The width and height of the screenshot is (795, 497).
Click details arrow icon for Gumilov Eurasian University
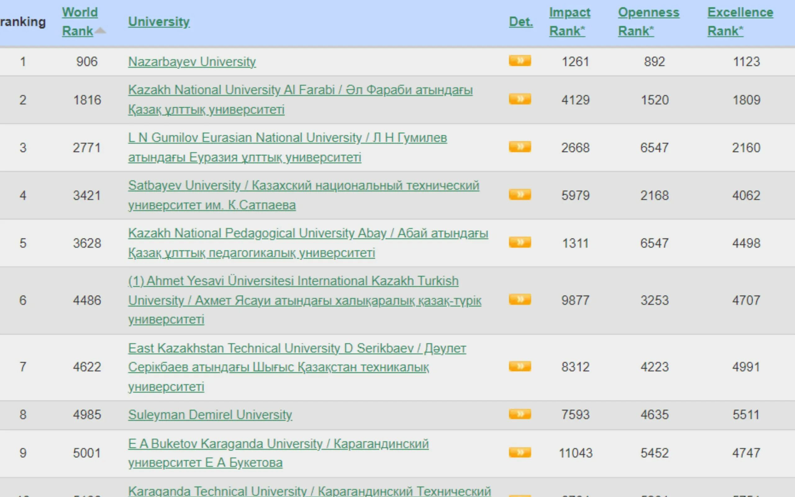point(520,147)
